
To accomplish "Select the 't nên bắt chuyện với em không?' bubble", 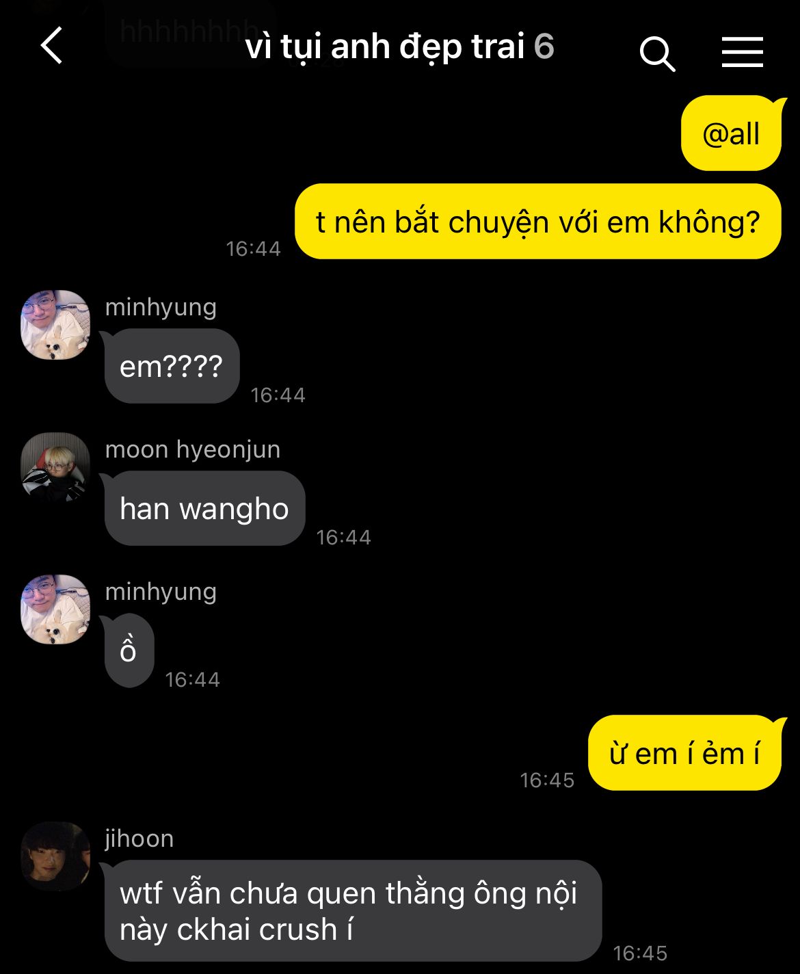I will [x=537, y=222].
